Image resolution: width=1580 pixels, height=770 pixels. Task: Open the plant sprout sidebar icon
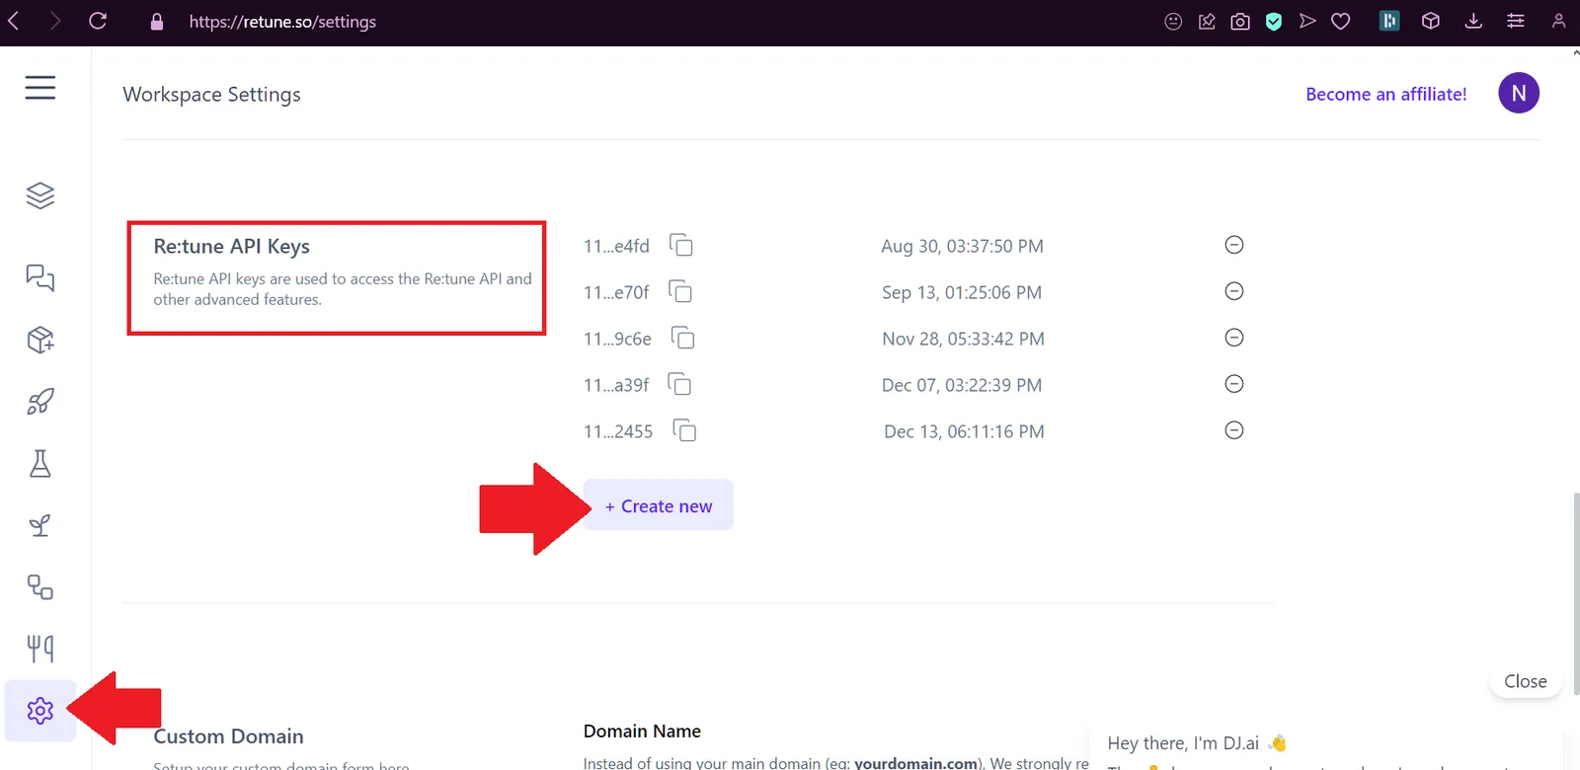[40, 525]
